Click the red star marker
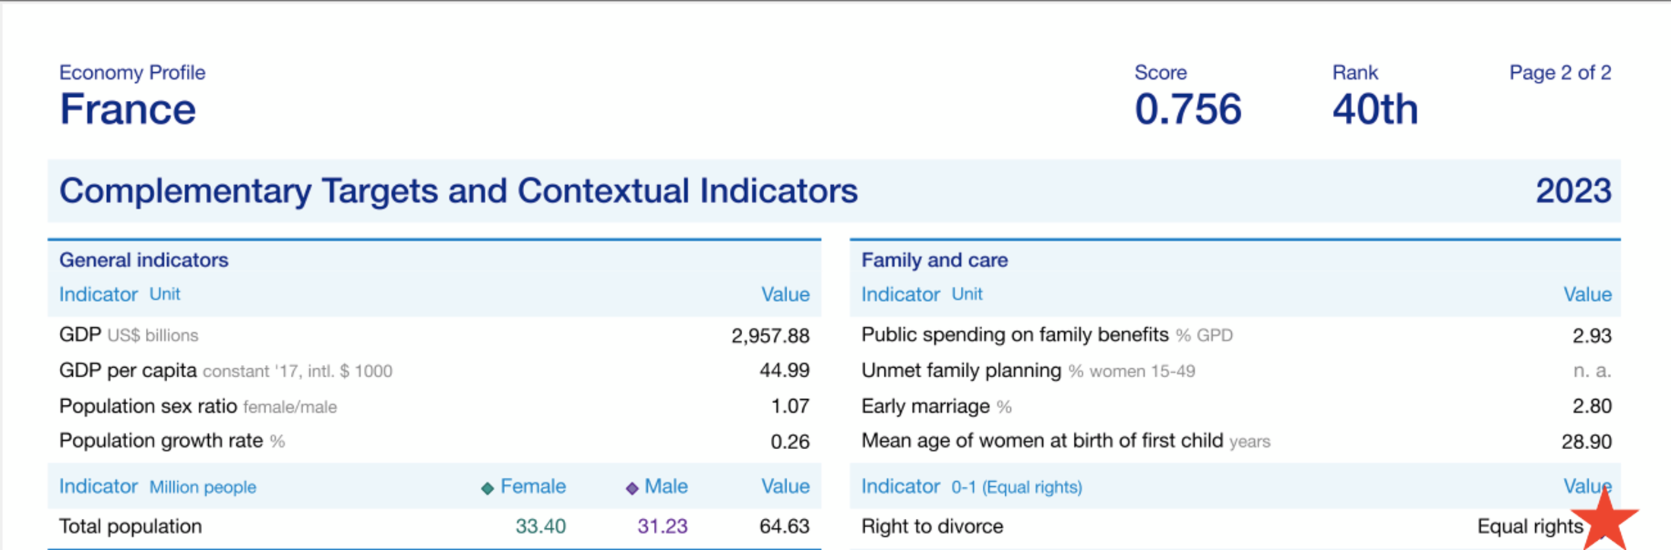Screen dimensions: 1671x550 click(1605, 520)
